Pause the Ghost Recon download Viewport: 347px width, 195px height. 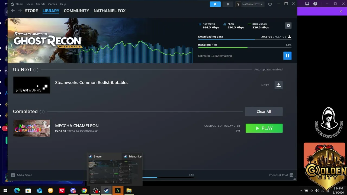pyautogui.click(x=287, y=56)
